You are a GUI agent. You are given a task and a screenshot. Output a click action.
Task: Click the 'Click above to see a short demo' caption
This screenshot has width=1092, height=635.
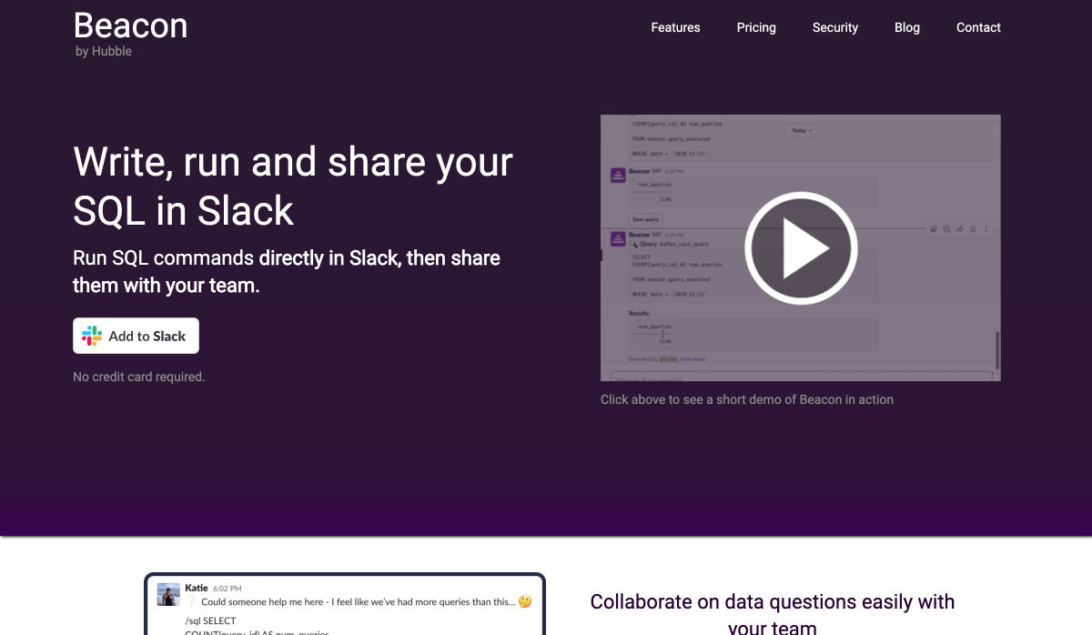point(747,399)
